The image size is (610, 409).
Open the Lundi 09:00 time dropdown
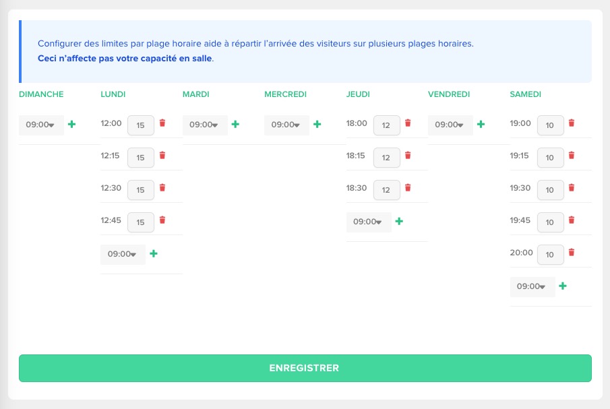pos(123,254)
